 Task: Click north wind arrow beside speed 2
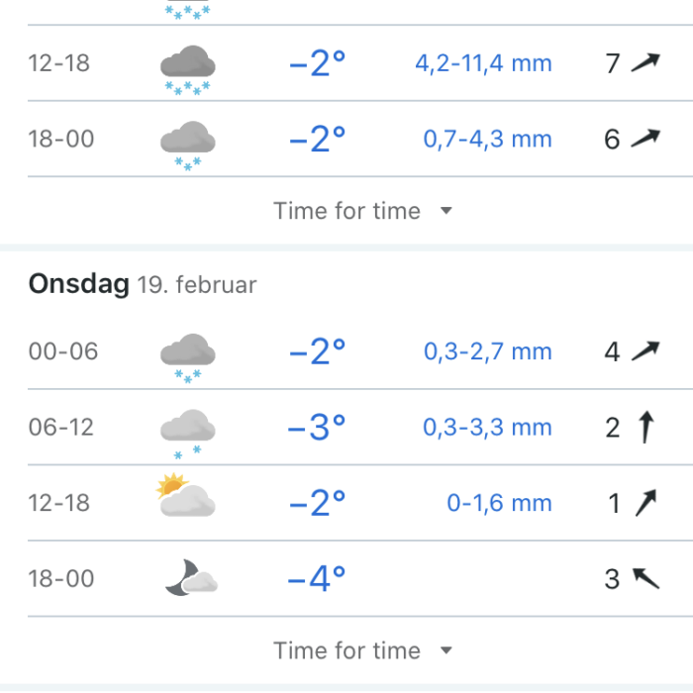[x=646, y=427]
